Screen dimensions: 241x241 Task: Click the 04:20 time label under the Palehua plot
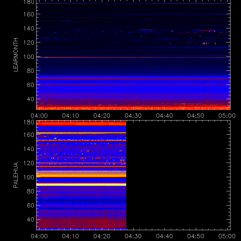[x=102, y=236]
